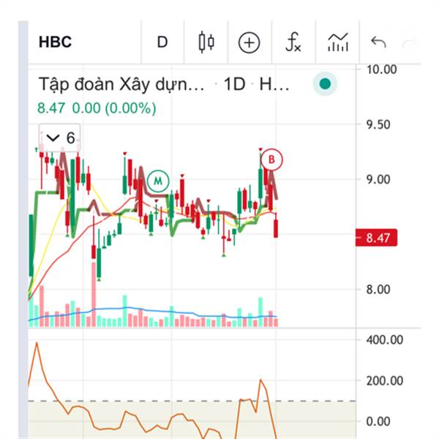
Task: Click the 8.00 price axis label
Action: coord(378,290)
